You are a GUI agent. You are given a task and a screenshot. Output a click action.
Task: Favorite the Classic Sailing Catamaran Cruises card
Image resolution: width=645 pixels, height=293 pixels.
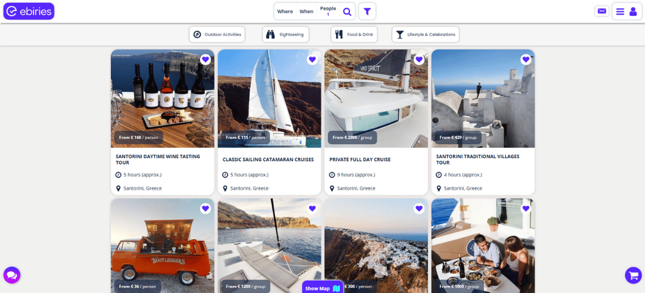point(312,60)
